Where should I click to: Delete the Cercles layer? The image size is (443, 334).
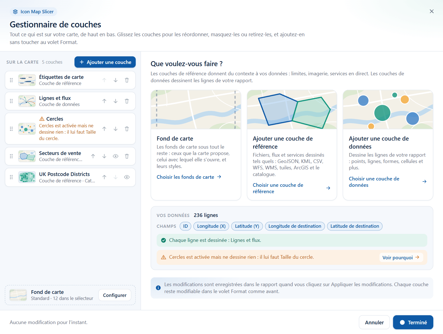(127, 129)
